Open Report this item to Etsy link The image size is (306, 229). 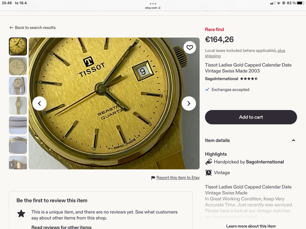click(x=178, y=178)
